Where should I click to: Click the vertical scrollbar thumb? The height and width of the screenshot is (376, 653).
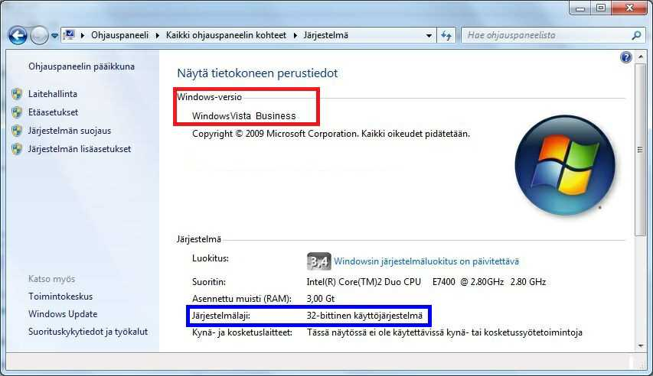click(x=641, y=150)
